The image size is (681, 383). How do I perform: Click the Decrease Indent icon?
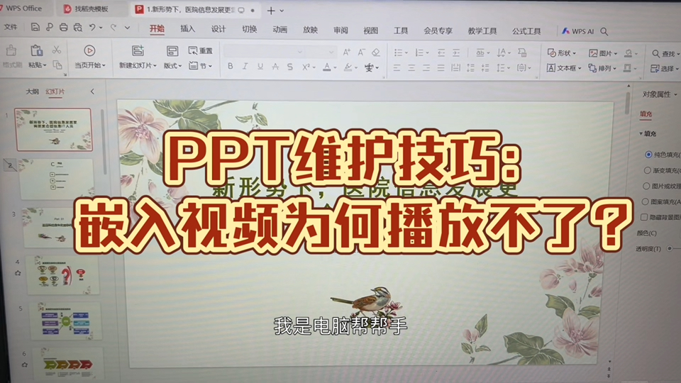(x=441, y=53)
